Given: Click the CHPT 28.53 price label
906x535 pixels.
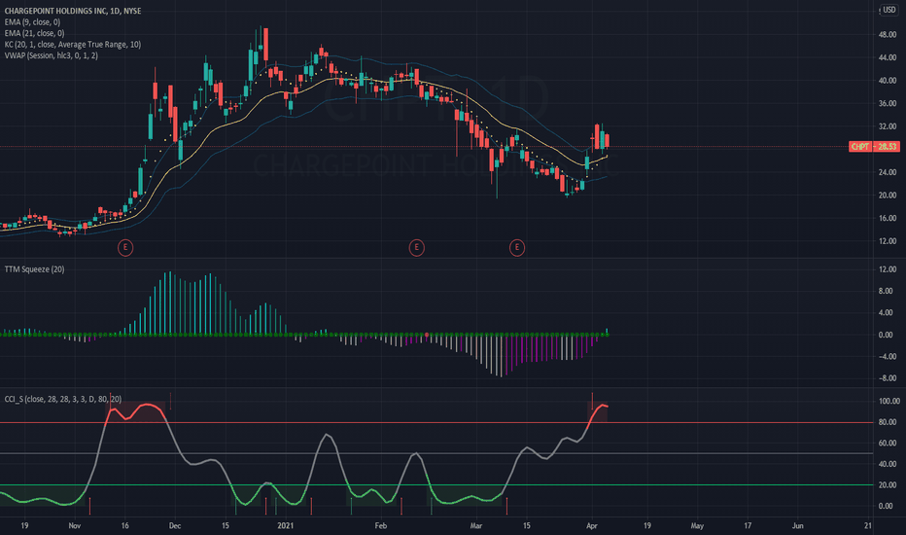Looking at the screenshot, I should pyautogui.click(x=874, y=146).
